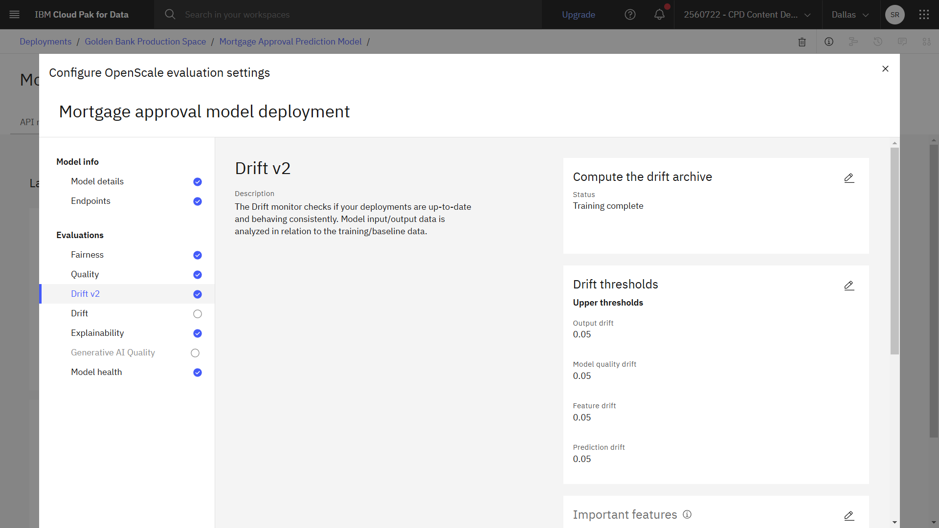
Task: Click the Endpoints completed checkmark
Action: (198, 201)
